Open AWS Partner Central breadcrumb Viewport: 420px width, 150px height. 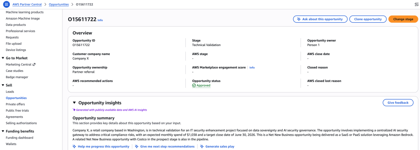27,5
